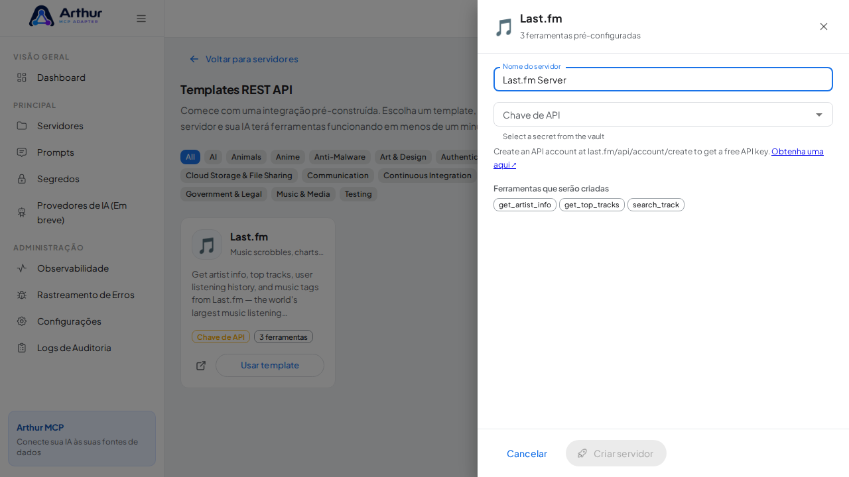Select the All category filter
This screenshot has height=477, width=849.
pyautogui.click(x=190, y=157)
